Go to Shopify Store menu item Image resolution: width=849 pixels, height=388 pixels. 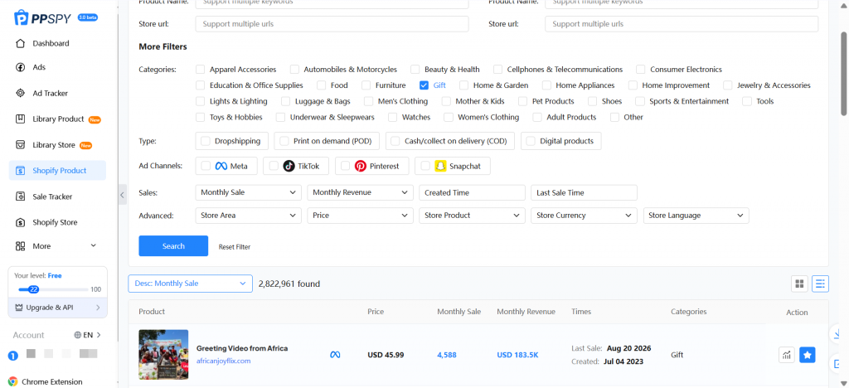[57, 222]
